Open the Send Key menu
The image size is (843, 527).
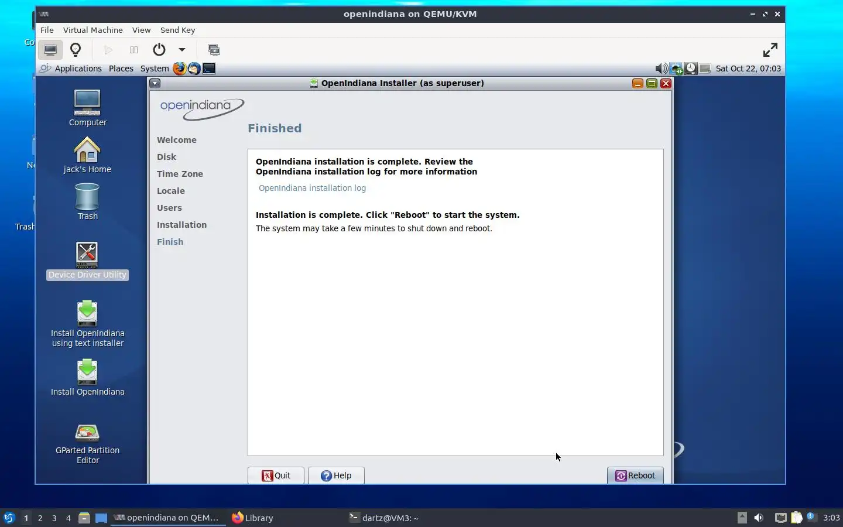177,30
